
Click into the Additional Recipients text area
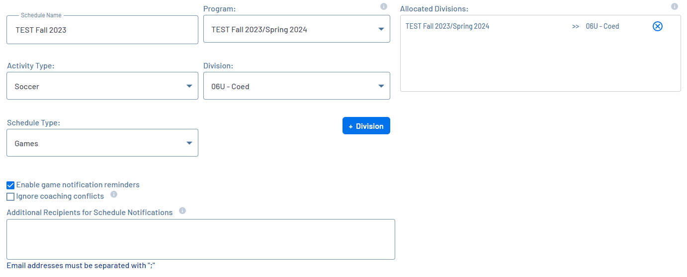200,239
